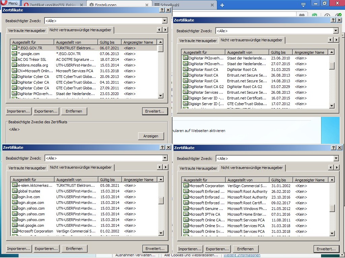
Task: Select Vertraute Herausgeber tab in upper-right Zertifikate dialog
Action: (x=198, y=41)
